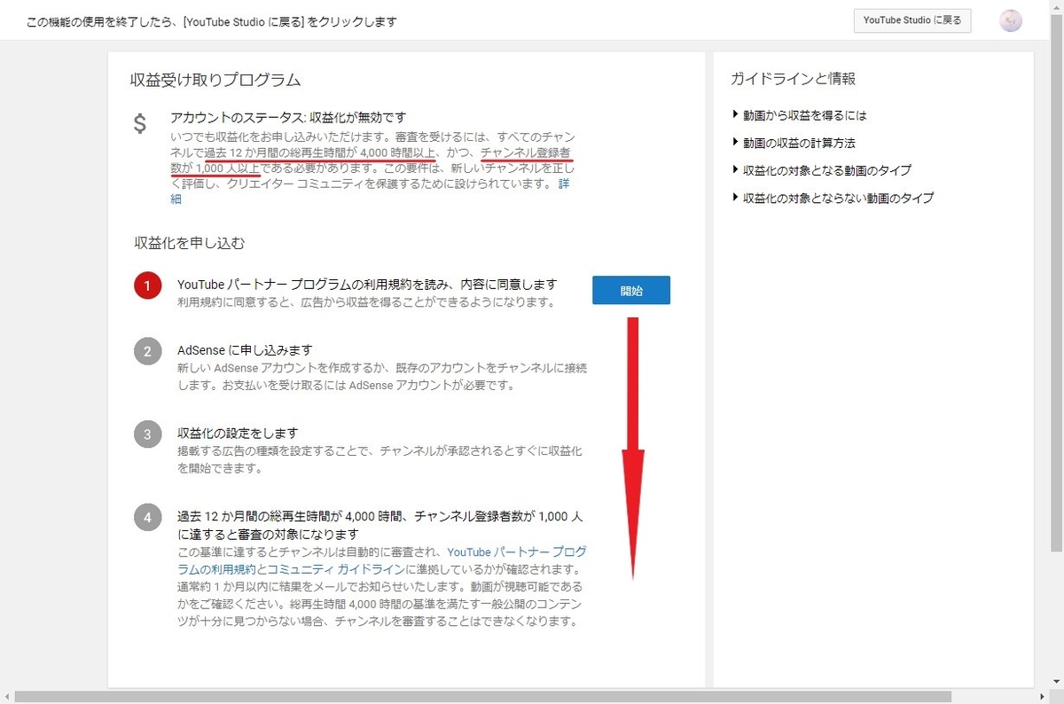Screen dimensions: 1064x704
Task: Open the コミュニティ ガイドライン link
Action: (336, 568)
